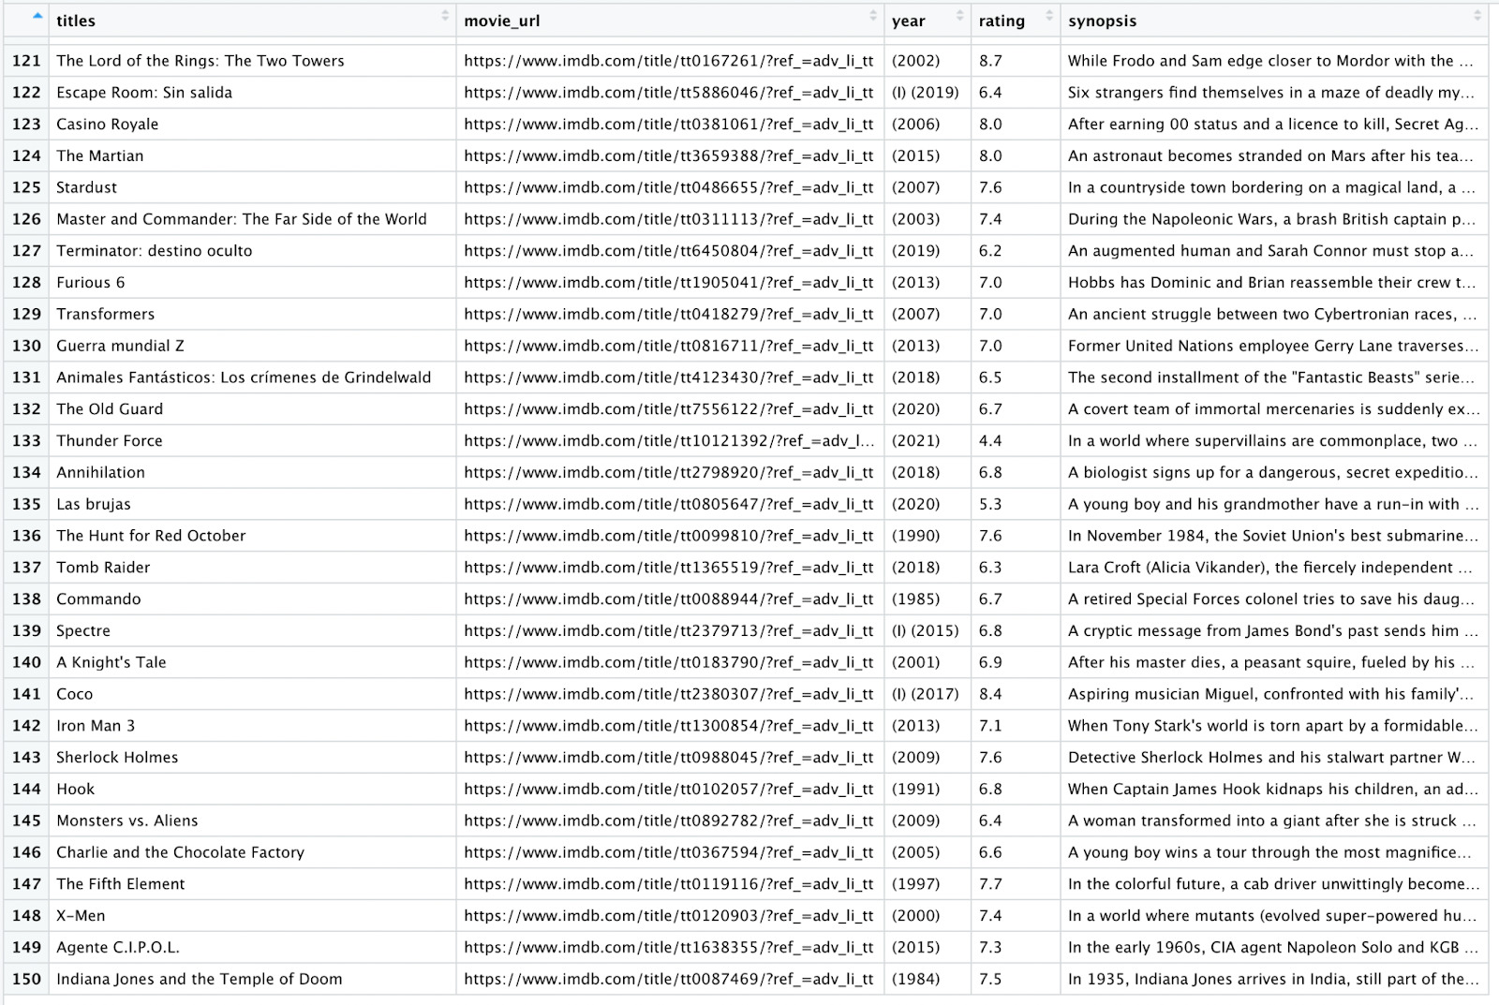Viewport: 1499px width, 1005px height.
Task: Click the 'Stardust' title cell
Action: [252, 187]
